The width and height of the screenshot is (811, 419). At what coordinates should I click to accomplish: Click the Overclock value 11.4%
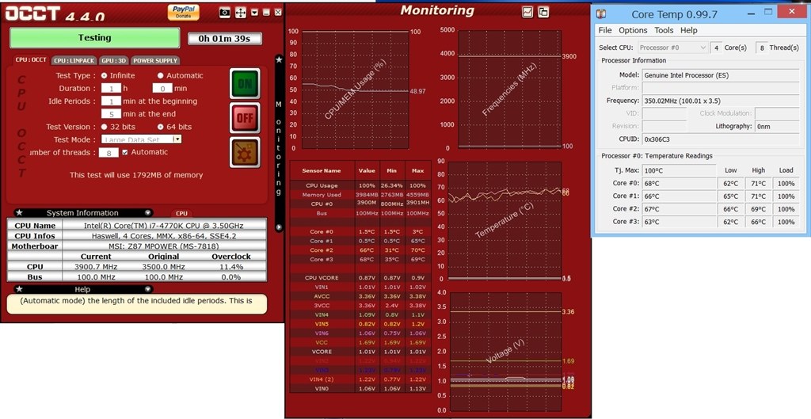tap(231, 267)
